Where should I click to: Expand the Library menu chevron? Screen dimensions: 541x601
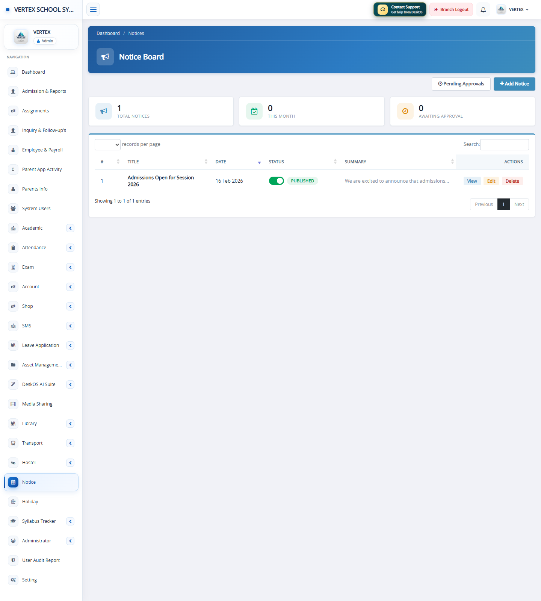(70, 424)
